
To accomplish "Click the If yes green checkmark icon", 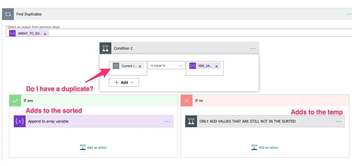I will [x=15, y=100].
